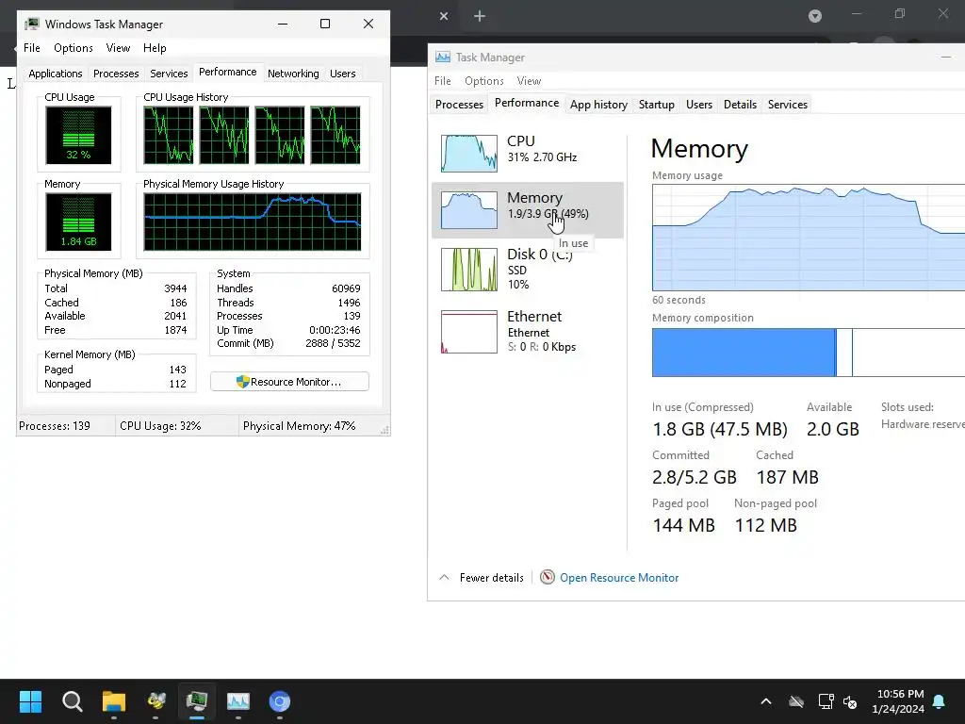Open Options menu in Windows Task Manager
The height and width of the screenshot is (724, 965).
[x=74, y=48]
